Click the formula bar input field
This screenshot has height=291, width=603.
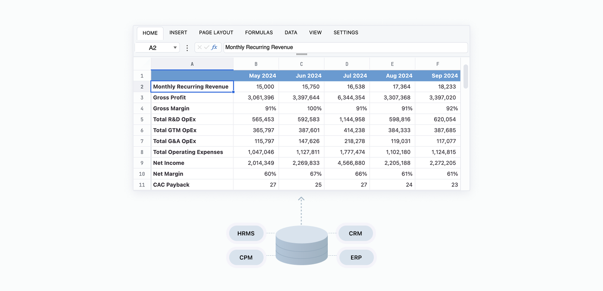[345, 47]
